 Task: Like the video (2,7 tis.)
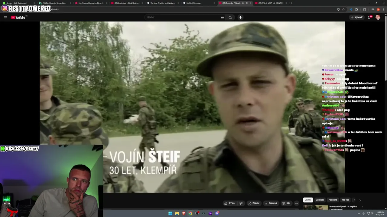point(229,203)
